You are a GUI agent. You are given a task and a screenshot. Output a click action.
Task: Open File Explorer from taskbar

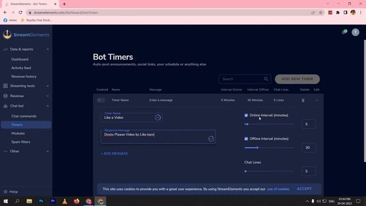click(x=29, y=201)
